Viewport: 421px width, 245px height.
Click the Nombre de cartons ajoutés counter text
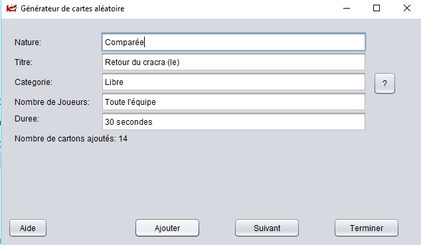[x=71, y=139]
